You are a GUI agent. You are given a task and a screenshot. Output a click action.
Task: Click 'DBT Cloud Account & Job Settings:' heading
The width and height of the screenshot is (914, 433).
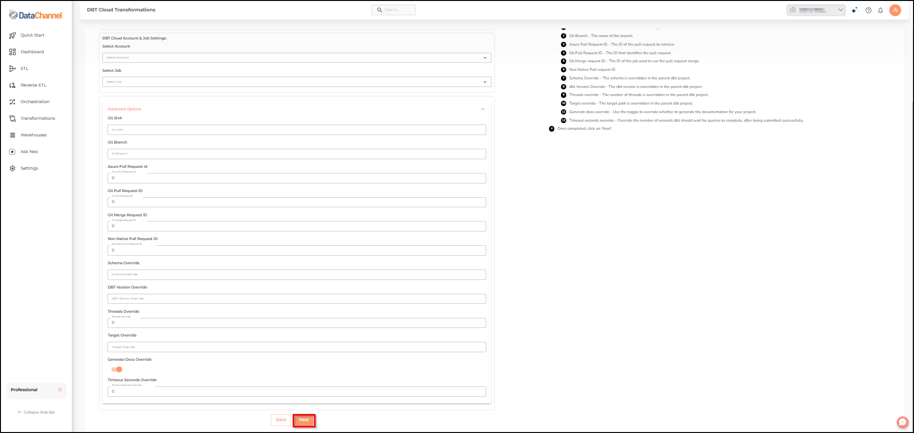pyautogui.click(x=134, y=38)
